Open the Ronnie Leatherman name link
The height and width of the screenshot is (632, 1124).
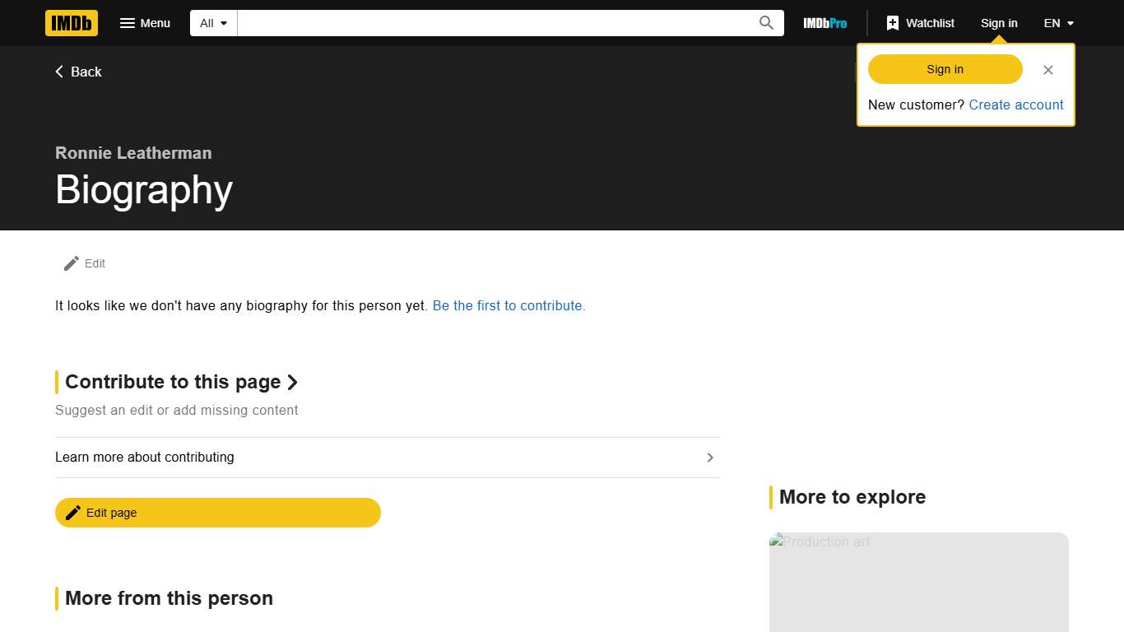pyautogui.click(x=133, y=153)
